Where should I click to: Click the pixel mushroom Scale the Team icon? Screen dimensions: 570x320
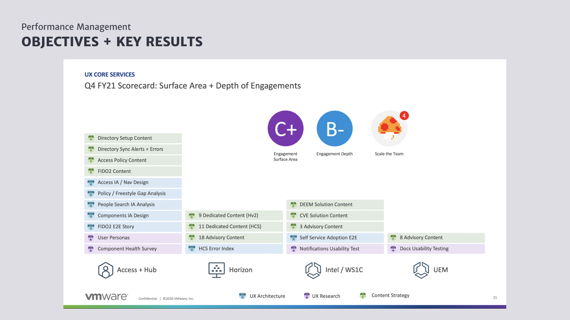pyautogui.click(x=389, y=129)
